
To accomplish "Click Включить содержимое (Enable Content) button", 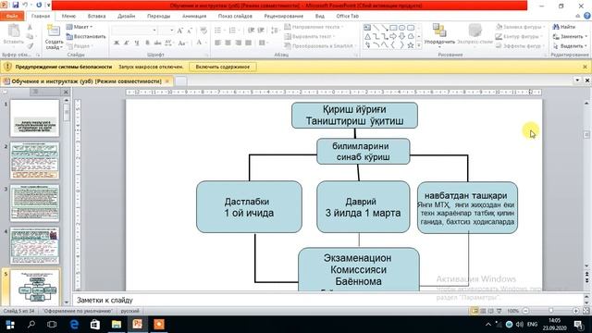I will [x=222, y=67].
